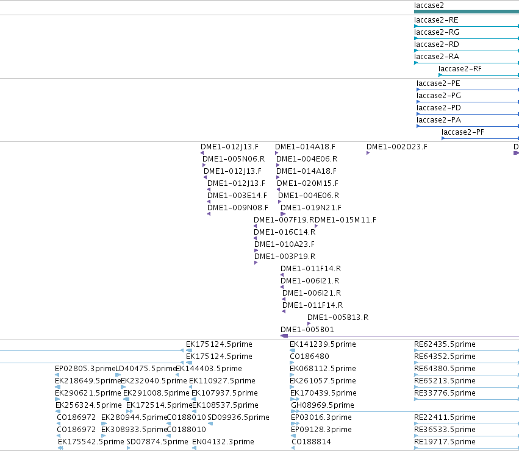Select the EK172514.5prime feature
Screen dimensions: 519x451
(x=159, y=406)
